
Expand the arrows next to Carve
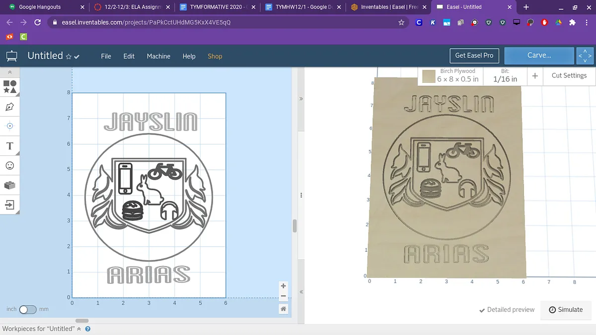[585, 56]
